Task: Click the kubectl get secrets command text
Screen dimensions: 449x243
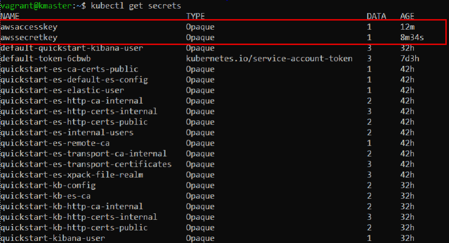Action: [136, 6]
